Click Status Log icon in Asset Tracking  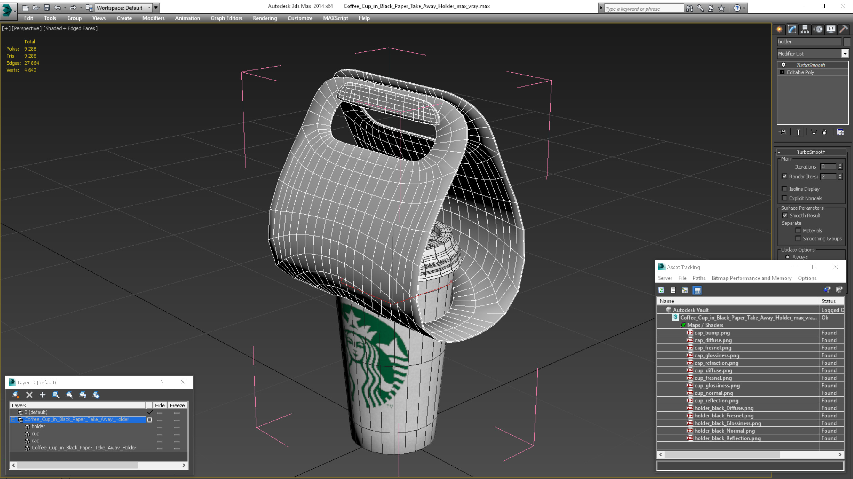coord(673,290)
